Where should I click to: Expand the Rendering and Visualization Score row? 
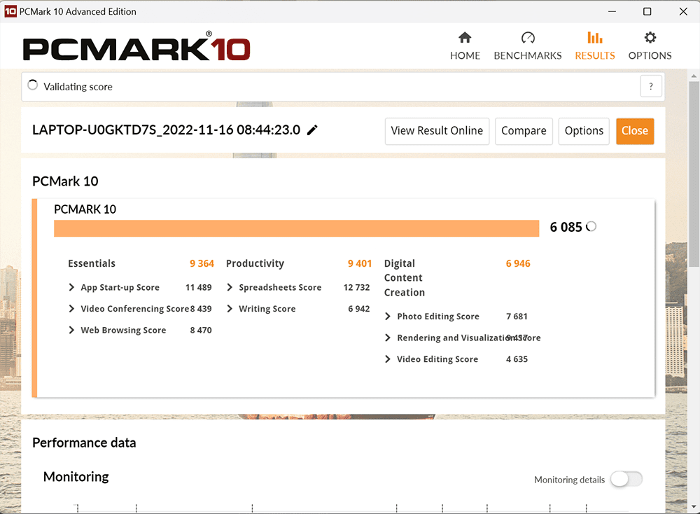388,338
